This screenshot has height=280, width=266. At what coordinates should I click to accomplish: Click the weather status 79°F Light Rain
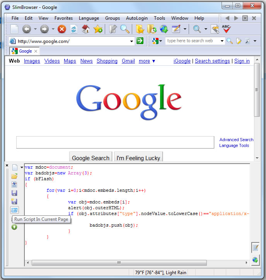[160, 273]
